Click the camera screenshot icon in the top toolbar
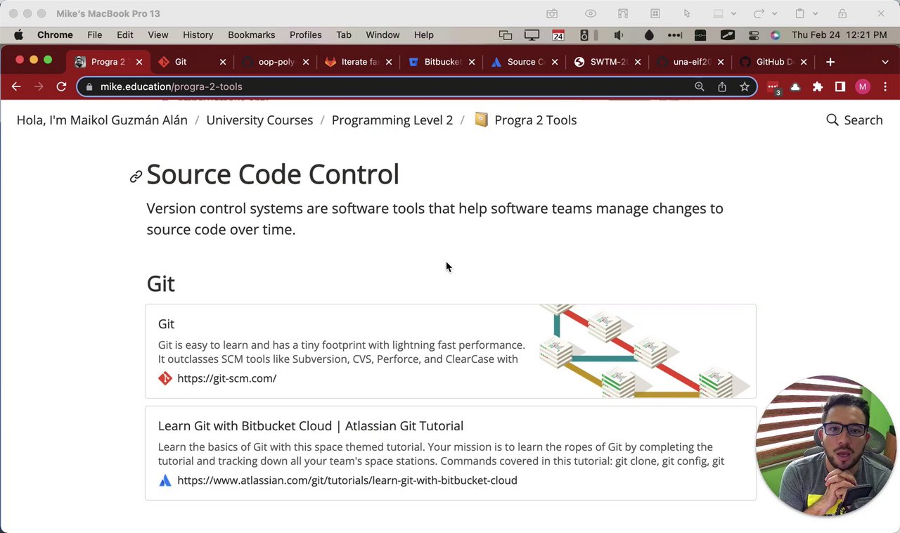The width and height of the screenshot is (900, 533). point(552,13)
